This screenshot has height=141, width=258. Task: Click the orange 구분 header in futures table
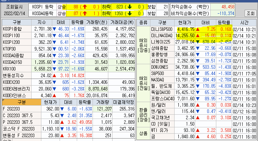point(21,102)
